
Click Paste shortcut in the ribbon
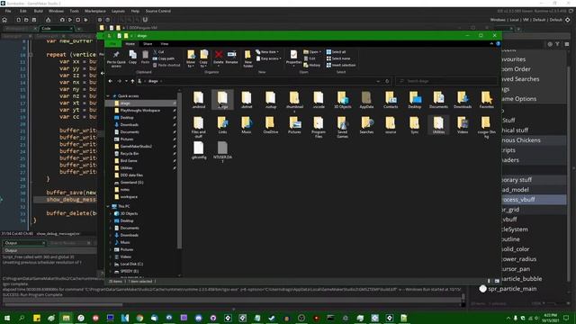click(x=166, y=66)
